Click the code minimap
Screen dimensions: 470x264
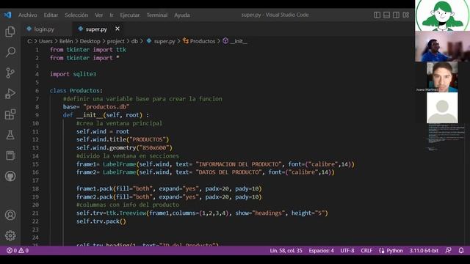point(446,137)
